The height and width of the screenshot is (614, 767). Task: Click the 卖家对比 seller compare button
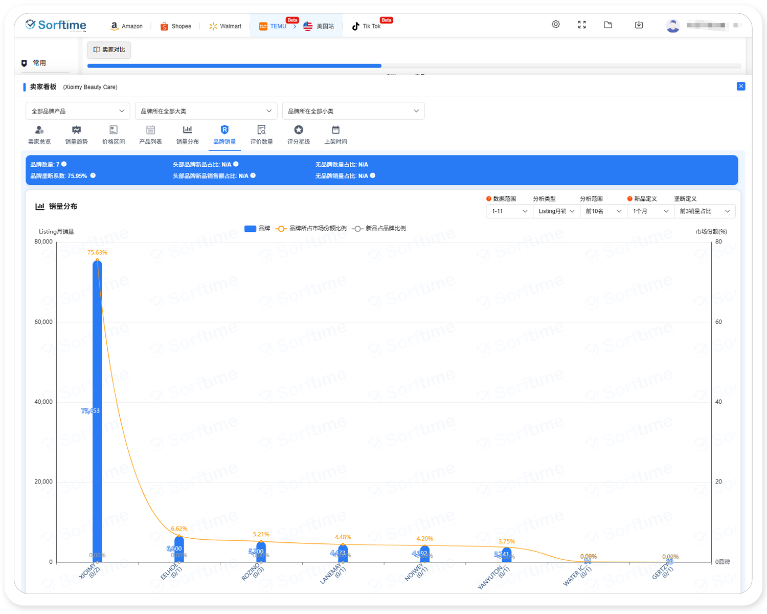[x=109, y=50]
